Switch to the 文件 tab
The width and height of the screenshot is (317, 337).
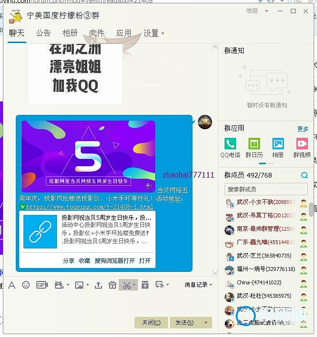pyautogui.click(x=97, y=34)
